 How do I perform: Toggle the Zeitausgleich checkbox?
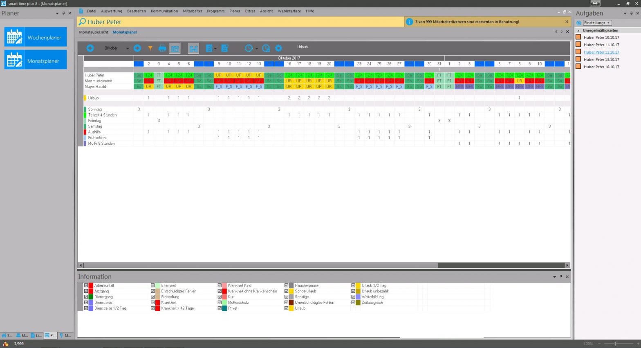[x=353, y=303]
